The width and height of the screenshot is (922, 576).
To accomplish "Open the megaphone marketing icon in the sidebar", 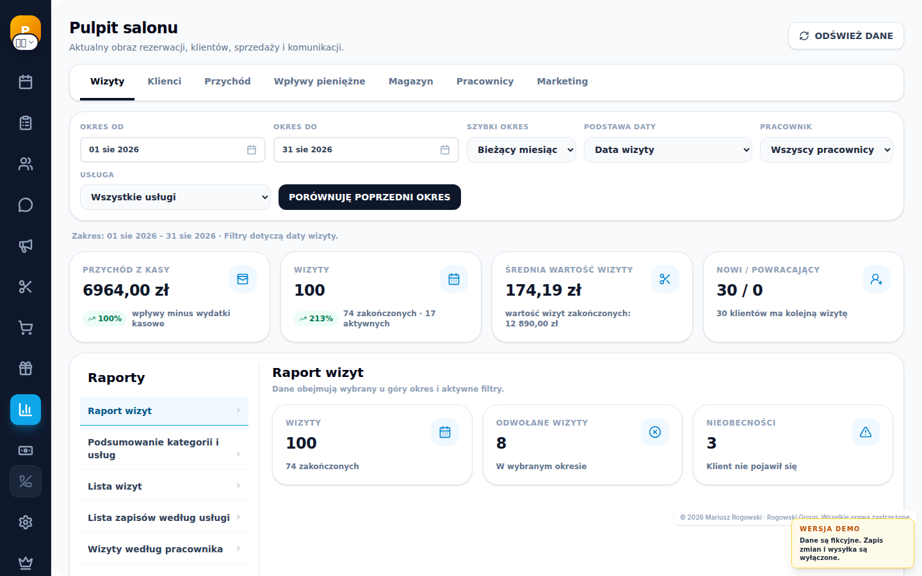I will pos(26,246).
